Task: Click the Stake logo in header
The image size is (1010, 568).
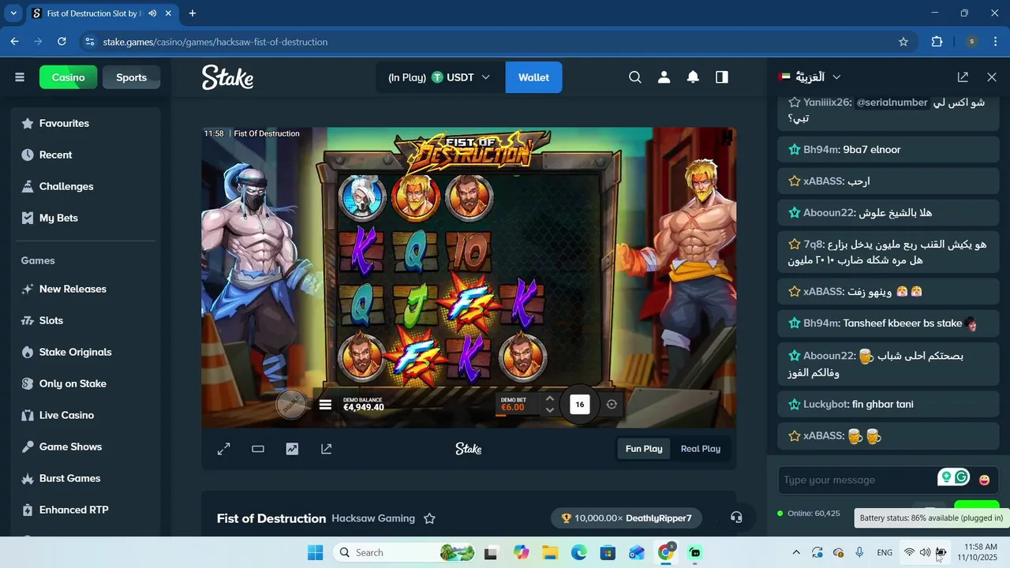Action: [x=227, y=77]
